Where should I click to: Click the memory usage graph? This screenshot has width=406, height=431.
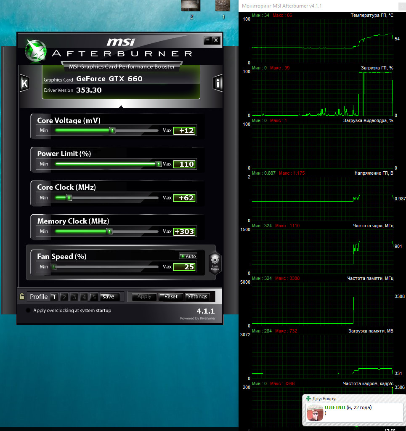(323, 357)
